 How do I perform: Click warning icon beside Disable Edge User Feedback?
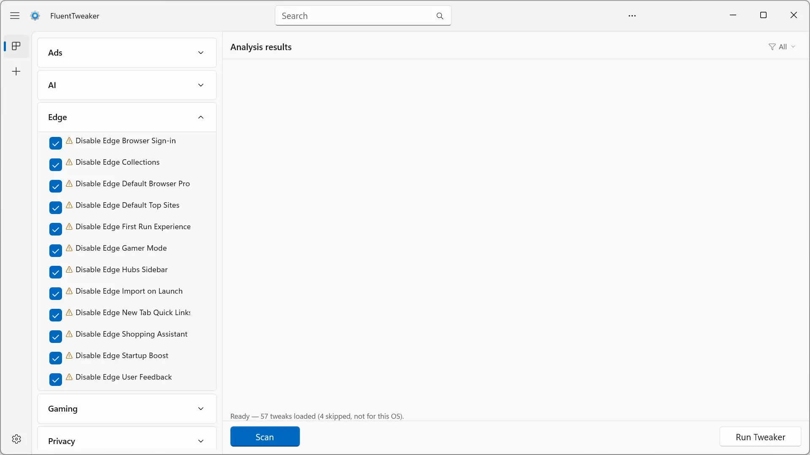[69, 377]
